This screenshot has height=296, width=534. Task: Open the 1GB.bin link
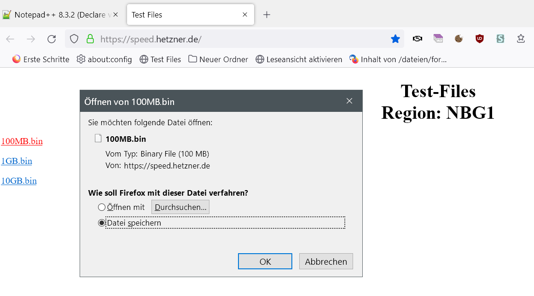coord(17,161)
